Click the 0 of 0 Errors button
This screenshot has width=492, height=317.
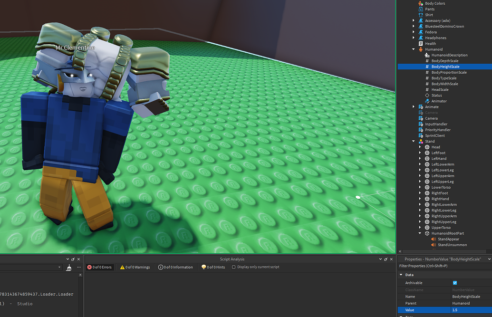(99, 267)
